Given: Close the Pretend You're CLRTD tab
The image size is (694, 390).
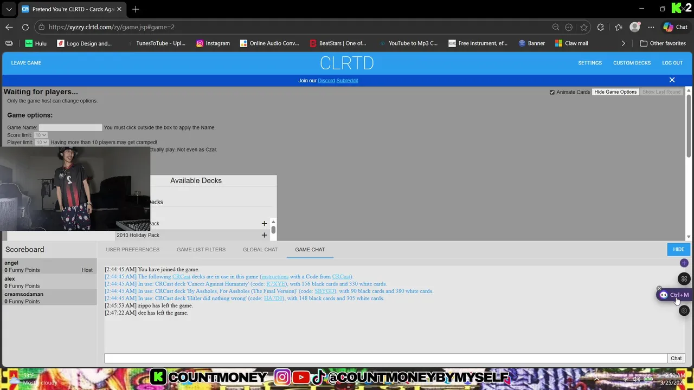Looking at the screenshot, I should [x=119, y=9].
